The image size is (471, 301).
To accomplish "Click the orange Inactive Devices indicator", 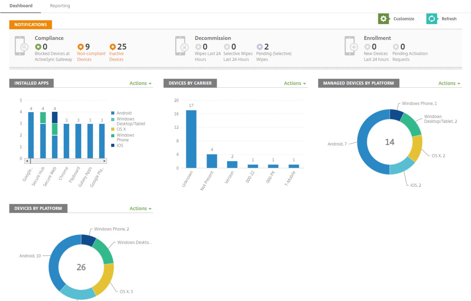I will [x=112, y=46].
